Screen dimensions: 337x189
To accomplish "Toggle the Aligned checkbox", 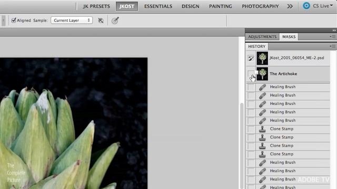I will (14, 20).
